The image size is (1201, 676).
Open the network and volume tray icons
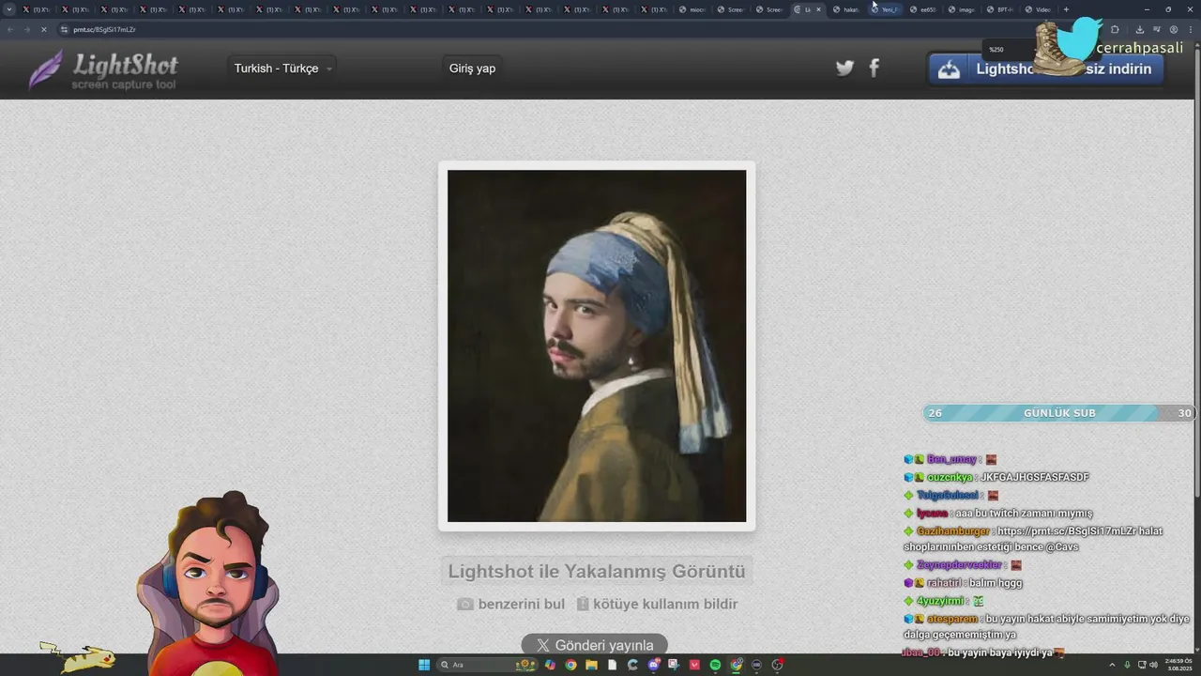point(1147,665)
